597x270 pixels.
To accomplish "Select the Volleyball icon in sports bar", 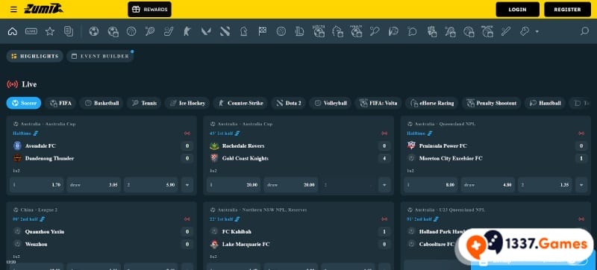I will (281, 31).
